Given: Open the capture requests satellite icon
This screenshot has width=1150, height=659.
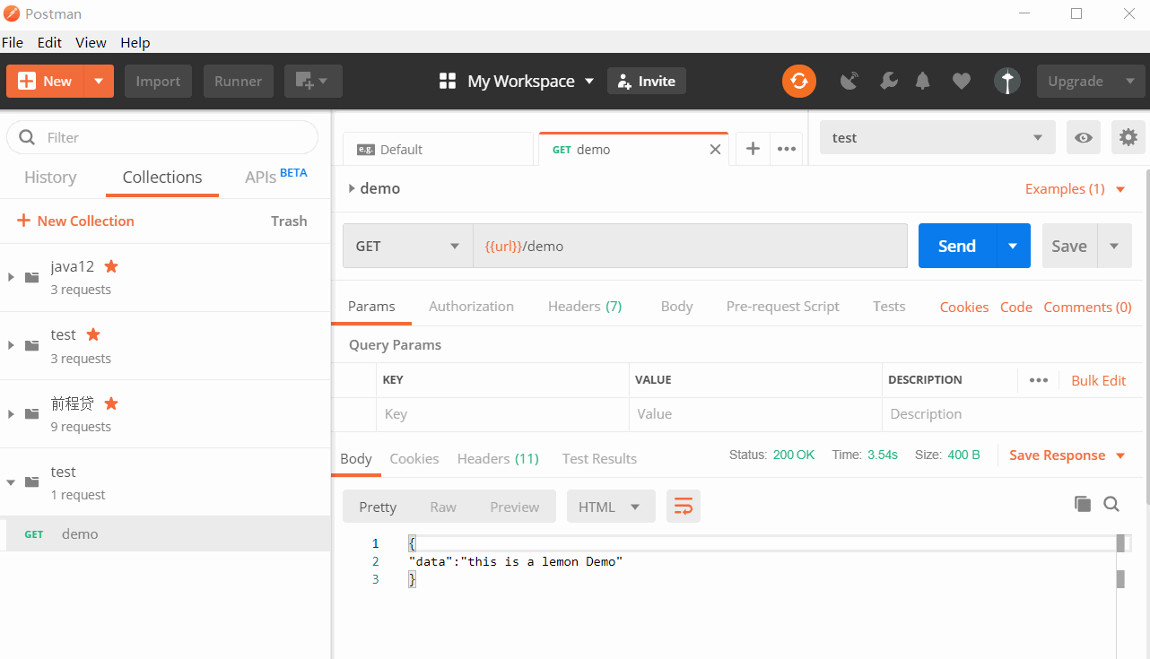Looking at the screenshot, I should point(849,82).
